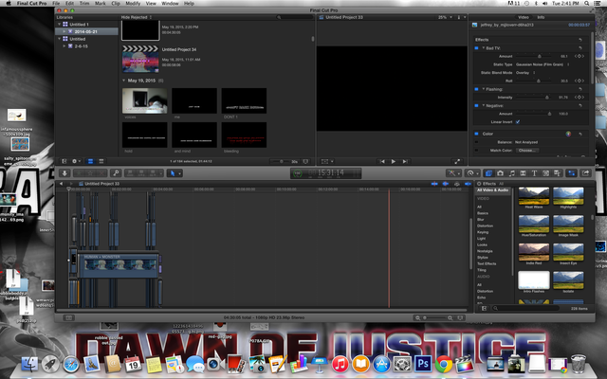Open the Titles browser (T icon)
The image size is (607, 379).
tap(535, 172)
